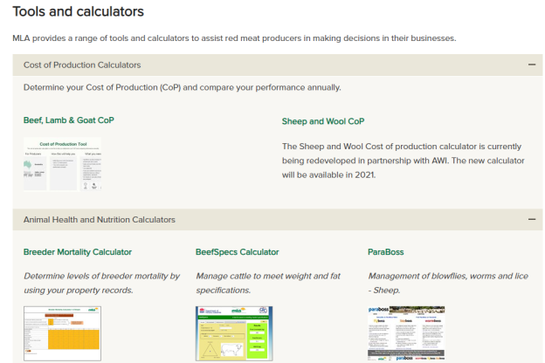Click minus icon on Animal Health and Nutrition

[x=531, y=220]
